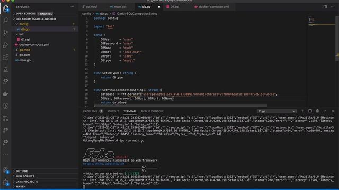Close unsaved db.go tab dot
This screenshot has width=339, height=190.
point(159,7)
